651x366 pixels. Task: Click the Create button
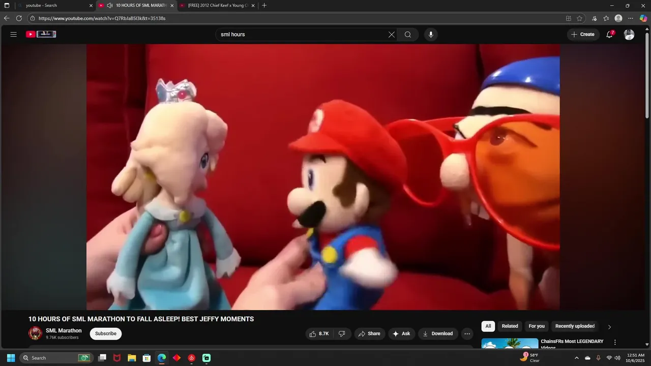[583, 35]
